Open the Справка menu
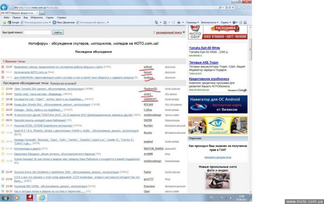 [x=61, y=18]
